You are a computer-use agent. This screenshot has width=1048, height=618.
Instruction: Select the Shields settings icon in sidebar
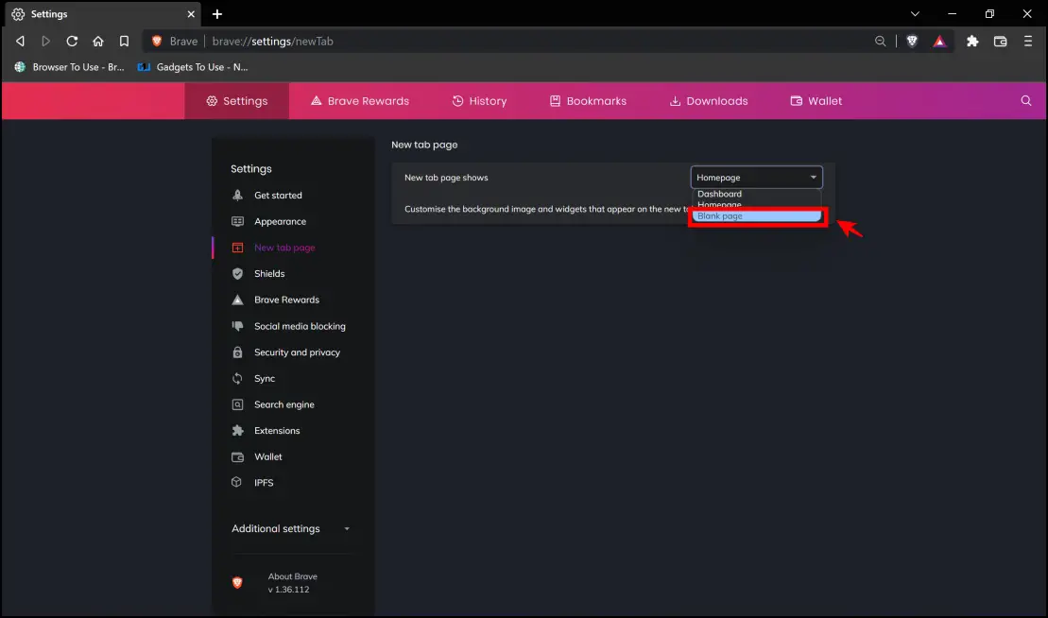point(235,273)
